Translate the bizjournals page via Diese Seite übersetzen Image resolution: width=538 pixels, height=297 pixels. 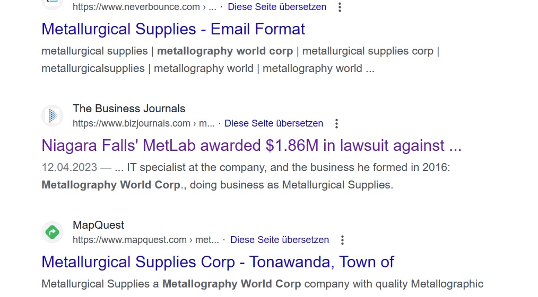coord(274,123)
